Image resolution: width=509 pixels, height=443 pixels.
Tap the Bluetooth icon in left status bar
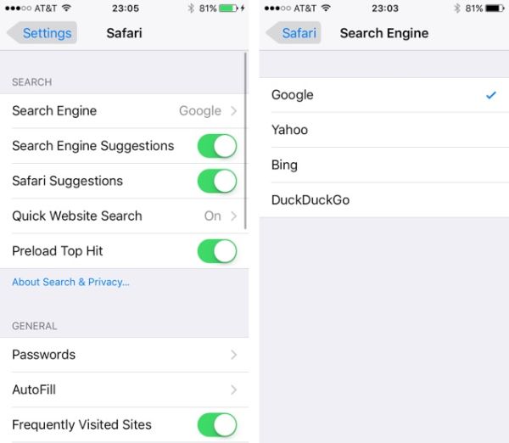[191, 8]
